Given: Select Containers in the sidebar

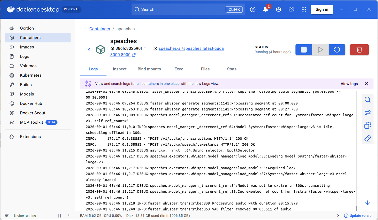Looking at the screenshot, I should 38,38.
